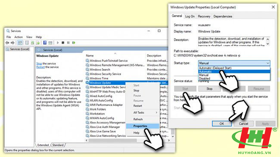
Task: Click the Stop the service link
Action: pyautogui.click(x=39, y=63)
